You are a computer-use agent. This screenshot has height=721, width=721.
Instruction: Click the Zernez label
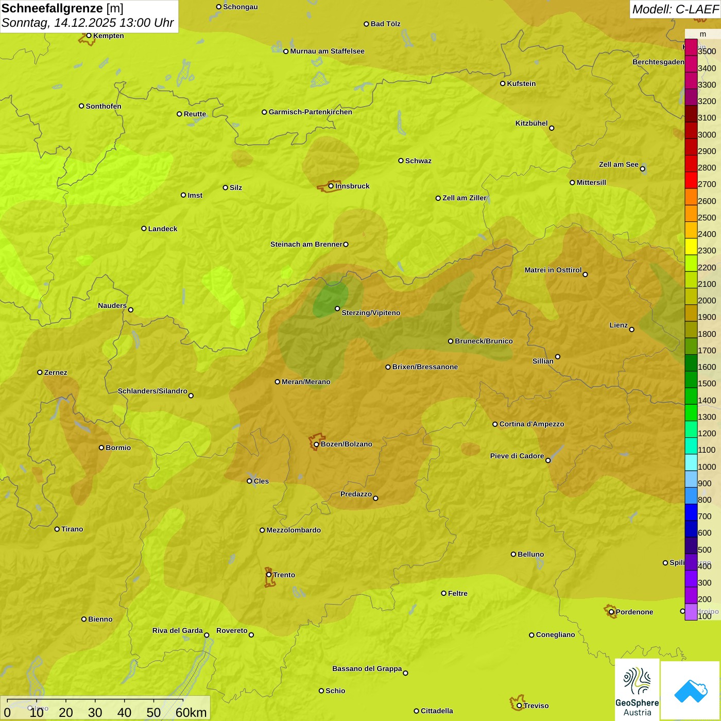coord(56,372)
